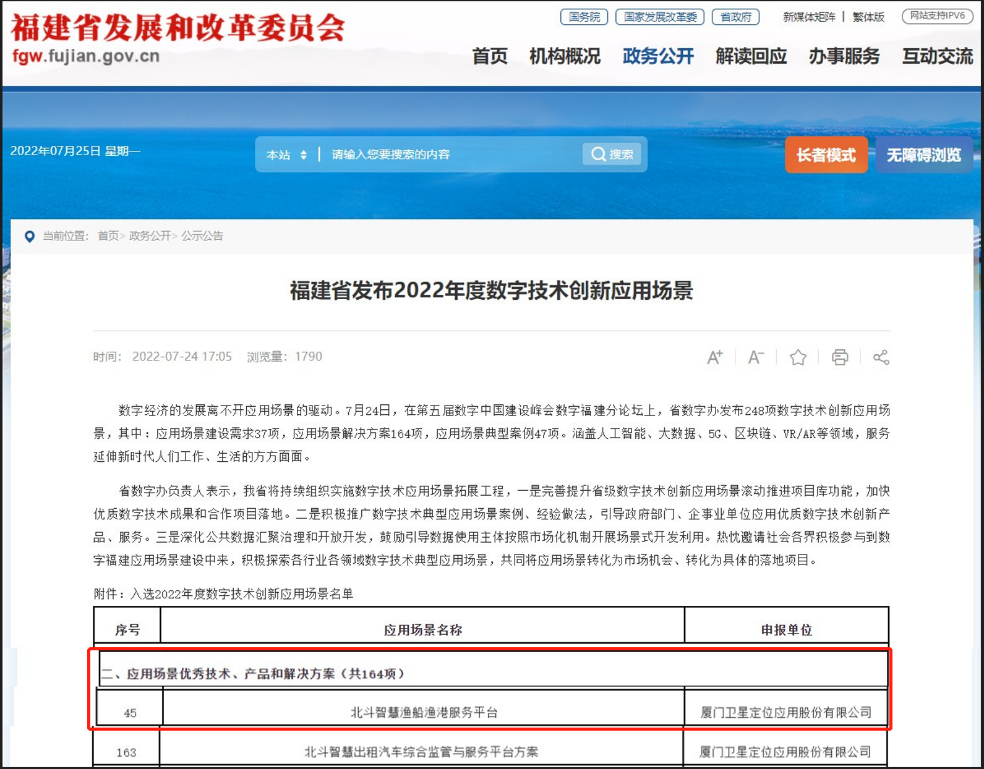The height and width of the screenshot is (769, 984).
Task: Select 办事服务 in navigation bar
Action: [x=844, y=56]
